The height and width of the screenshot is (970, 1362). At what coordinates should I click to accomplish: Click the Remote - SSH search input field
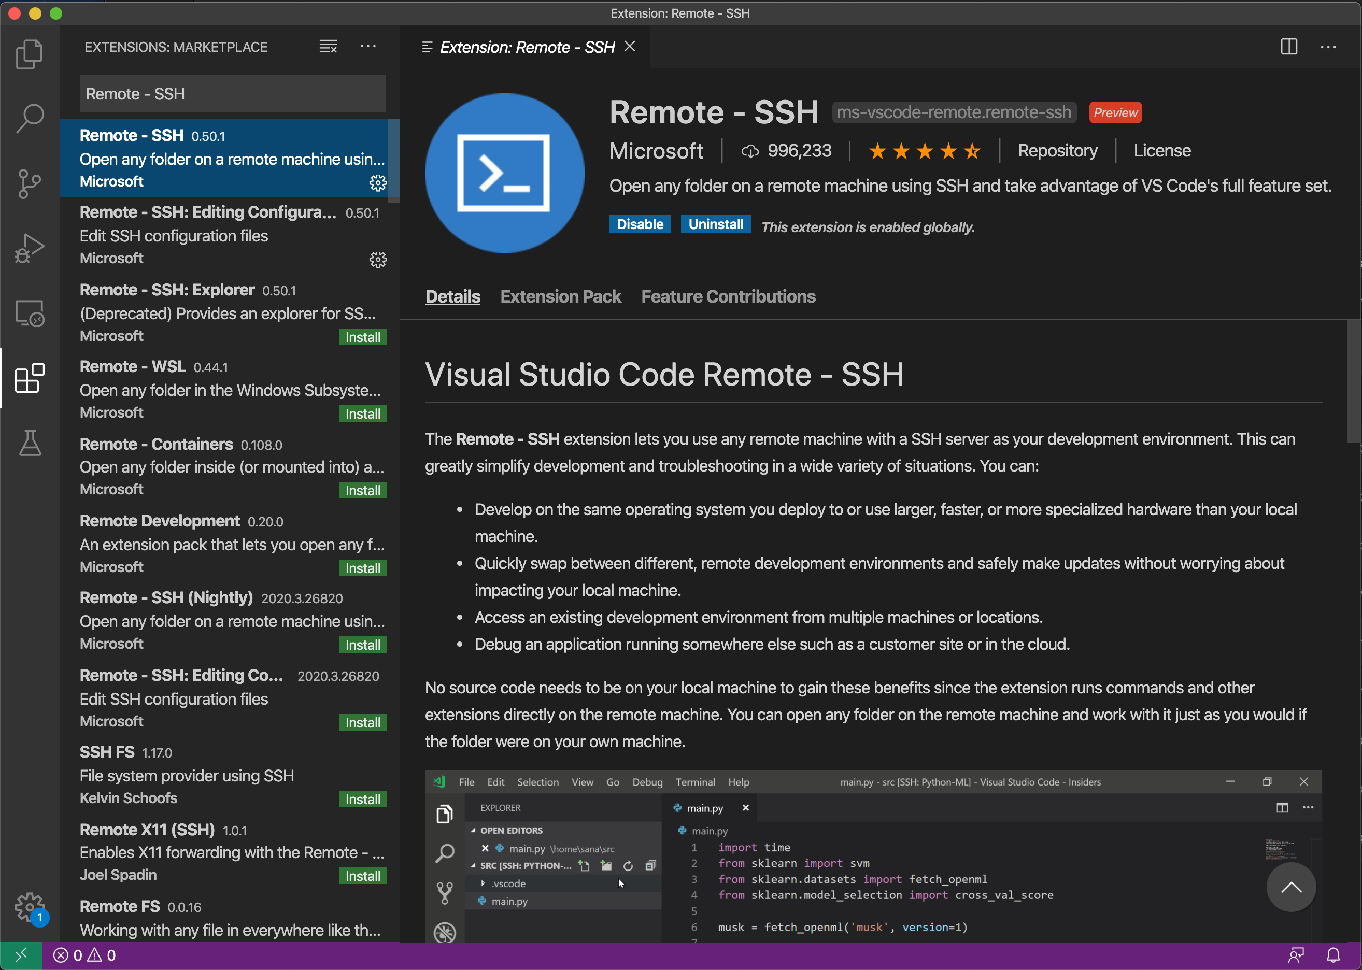232,94
